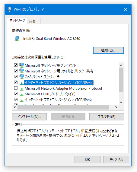Click the ファイルとプリンター共有 item icon
This screenshot has width=137, height=172.
pos(22,71)
